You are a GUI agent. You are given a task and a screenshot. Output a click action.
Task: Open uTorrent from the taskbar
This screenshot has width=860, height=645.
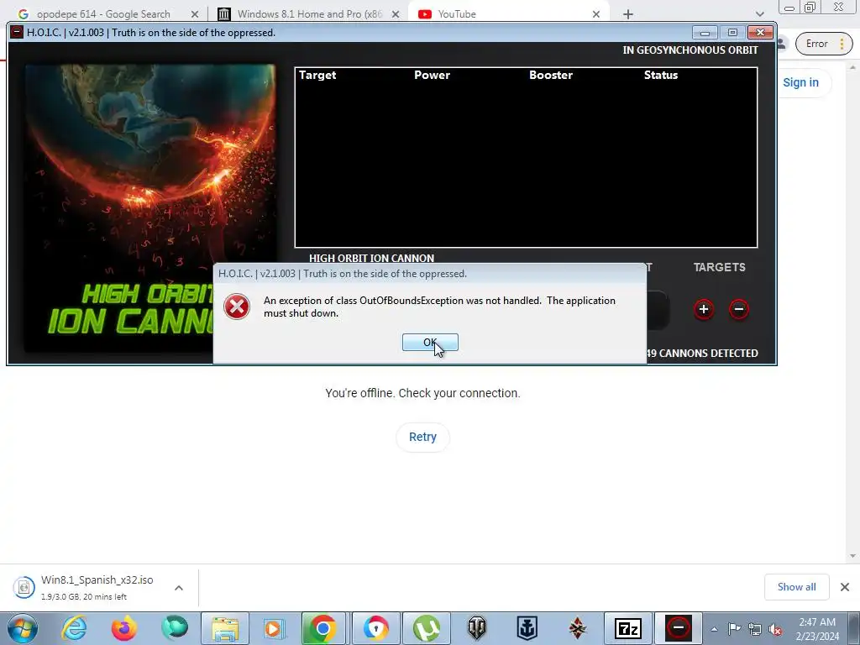(x=426, y=628)
